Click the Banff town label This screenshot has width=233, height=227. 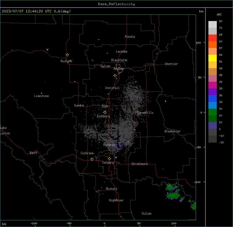(34, 153)
